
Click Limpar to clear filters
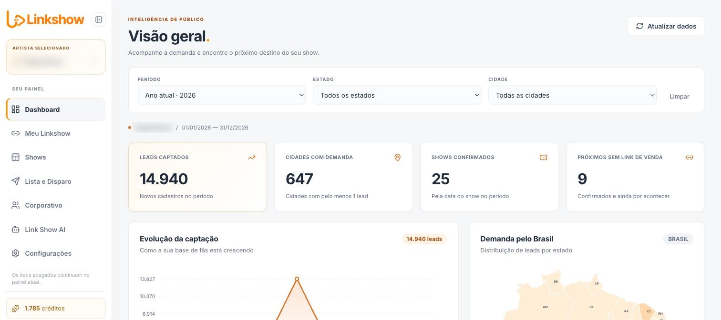(680, 96)
